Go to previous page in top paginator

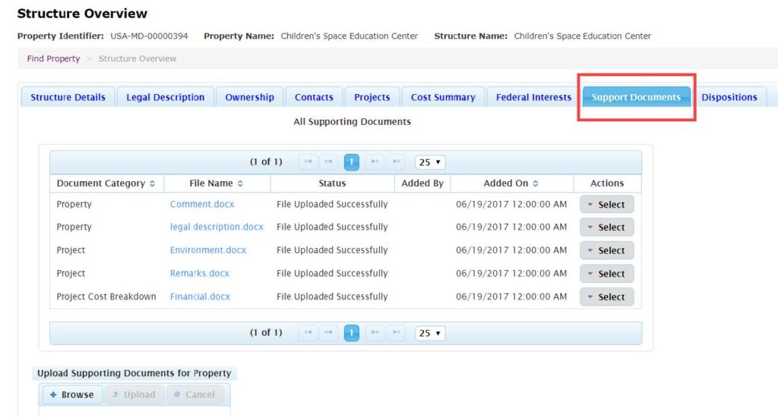[x=330, y=162]
